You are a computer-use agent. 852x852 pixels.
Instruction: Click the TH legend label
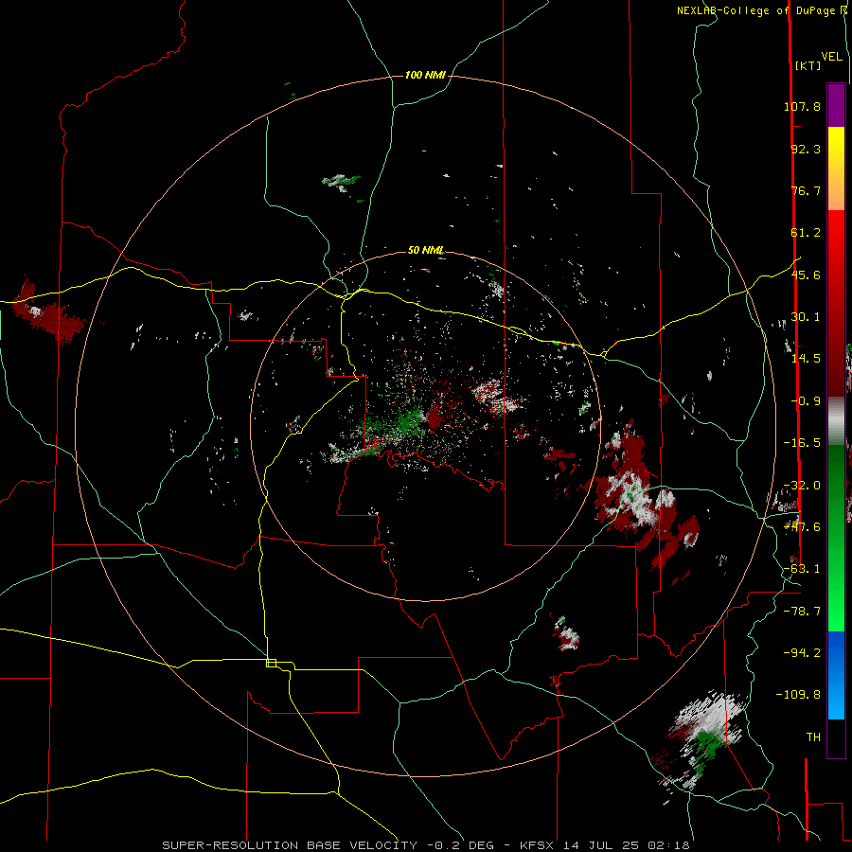tap(813, 737)
